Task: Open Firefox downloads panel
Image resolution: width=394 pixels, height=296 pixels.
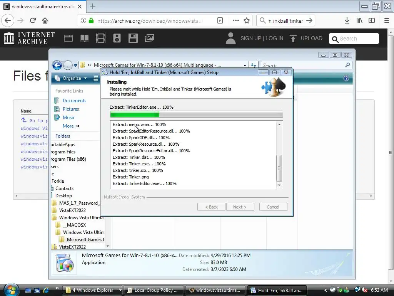Action: pyautogui.click(x=347, y=21)
